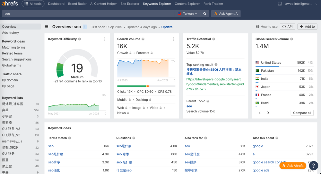Click the magnifier search icon button
321x174 pixels.
(204, 14)
